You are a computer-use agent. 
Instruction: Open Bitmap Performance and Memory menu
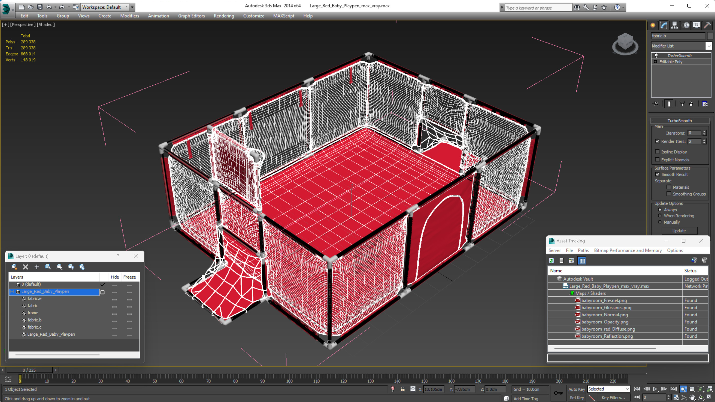(x=628, y=250)
